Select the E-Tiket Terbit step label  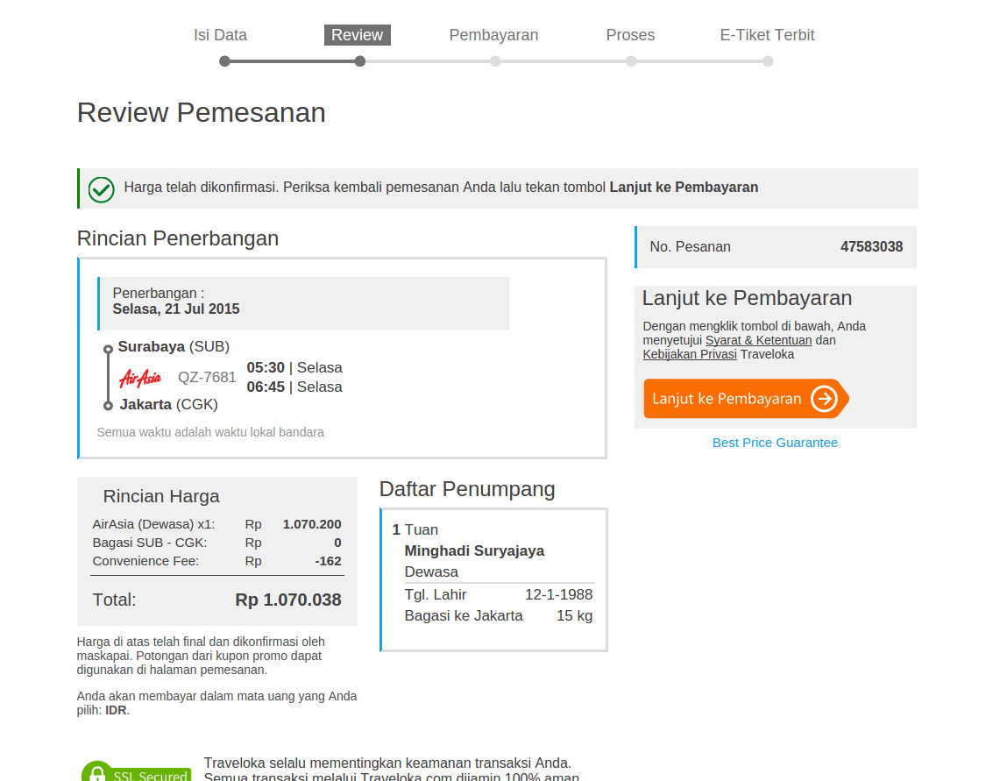[767, 35]
